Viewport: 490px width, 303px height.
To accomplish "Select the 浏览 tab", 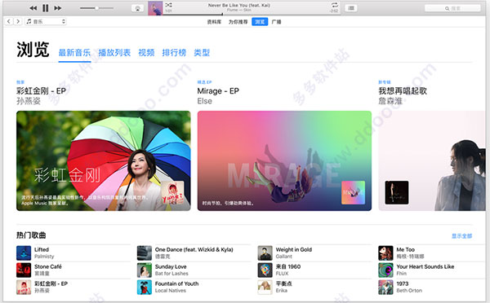I will click(x=260, y=22).
